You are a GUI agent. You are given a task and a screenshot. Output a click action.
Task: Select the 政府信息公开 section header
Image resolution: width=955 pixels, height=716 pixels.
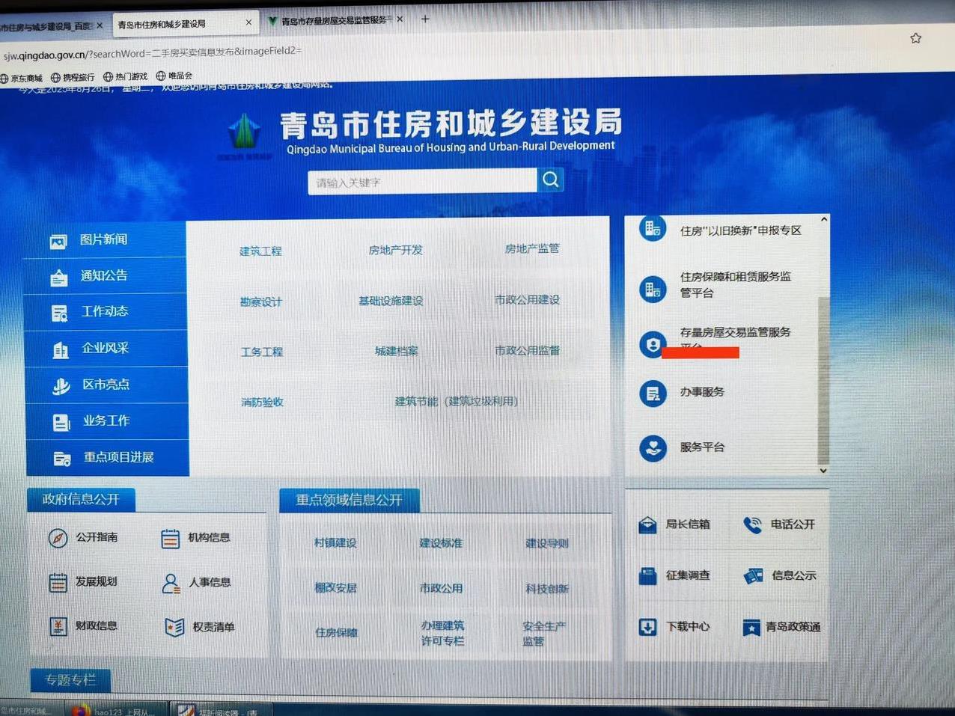81,499
